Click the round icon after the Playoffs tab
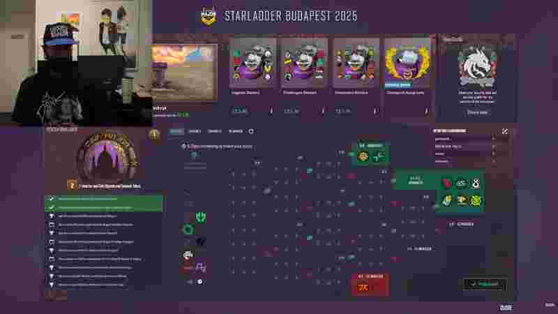Viewport: 558px width, 314px height. tap(251, 131)
